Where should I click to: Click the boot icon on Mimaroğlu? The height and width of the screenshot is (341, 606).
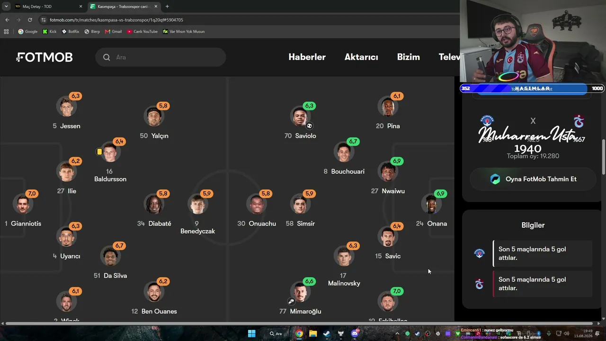pyautogui.click(x=291, y=301)
